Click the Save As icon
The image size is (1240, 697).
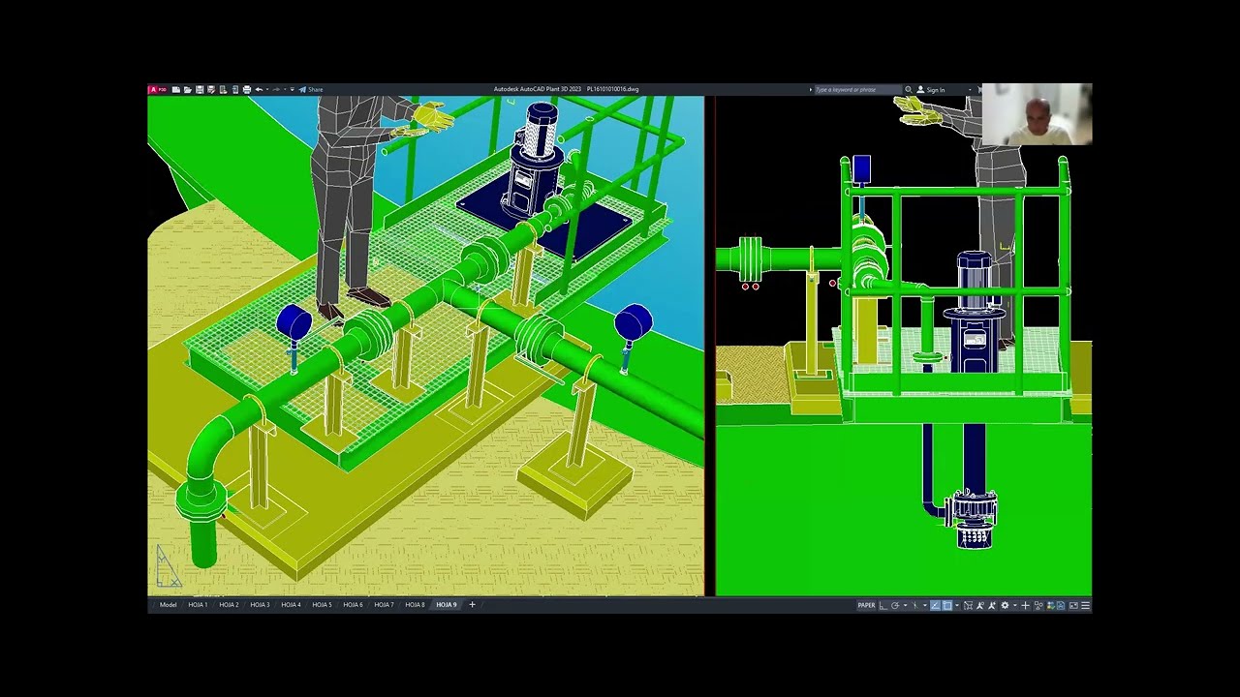point(211,89)
